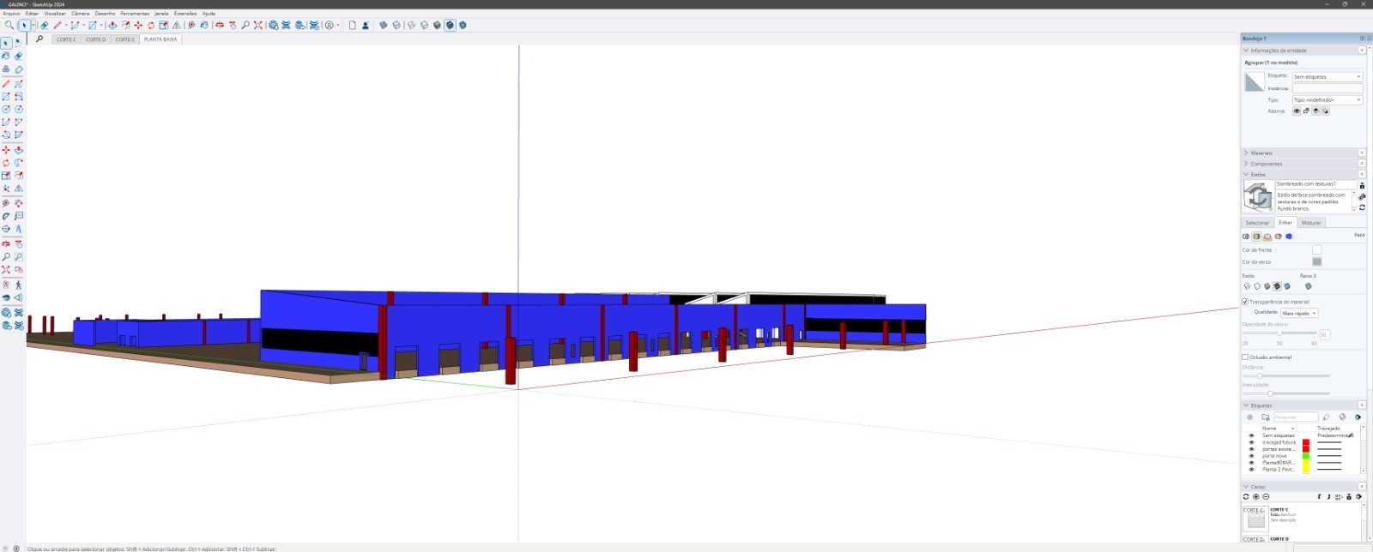
Task: Choose the Rotate tool in top toolbar
Action: pos(151,26)
